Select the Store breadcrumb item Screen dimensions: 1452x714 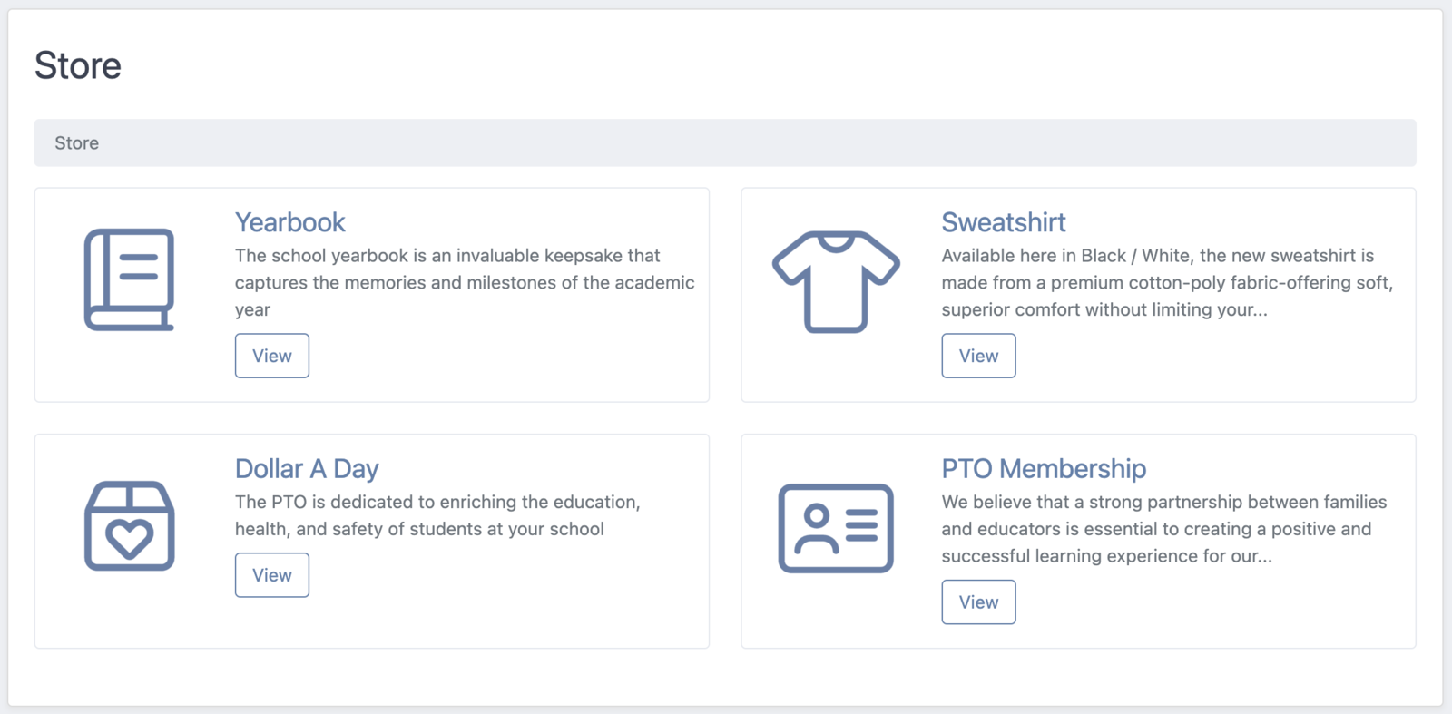pos(76,143)
